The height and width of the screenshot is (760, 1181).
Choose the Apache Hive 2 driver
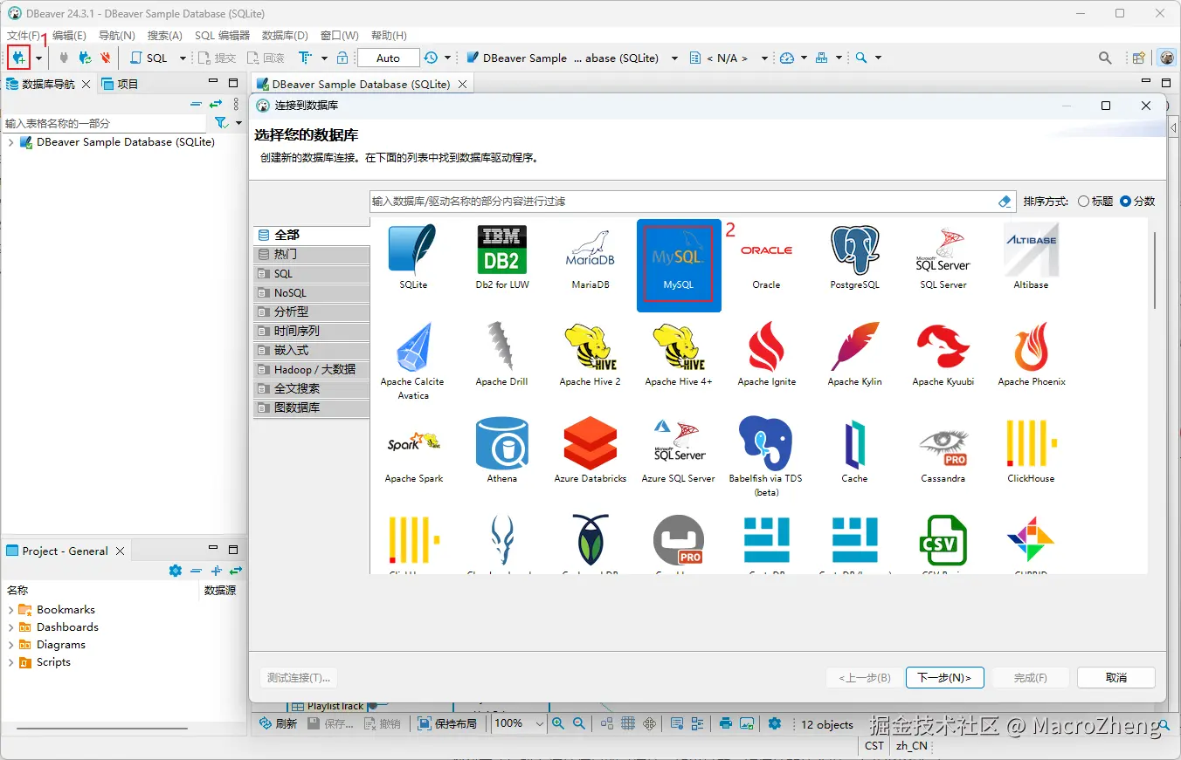point(590,354)
